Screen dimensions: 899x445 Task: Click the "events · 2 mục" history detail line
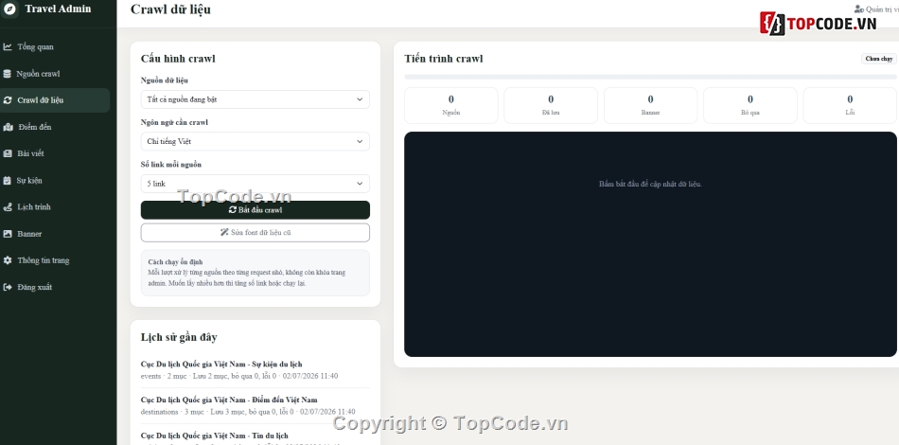pos(239,376)
